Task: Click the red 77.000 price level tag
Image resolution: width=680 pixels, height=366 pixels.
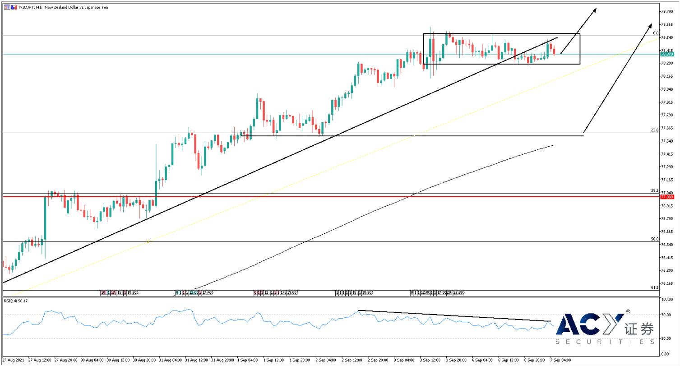Action: pos(666,197)
